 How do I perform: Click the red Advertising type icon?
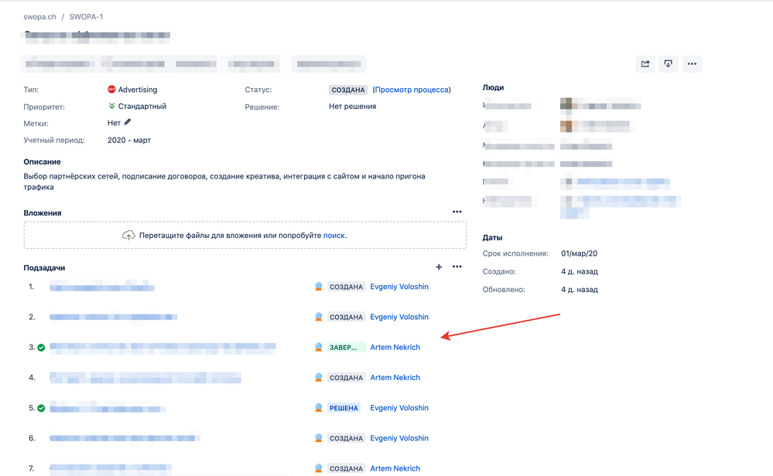coord(111,89)
